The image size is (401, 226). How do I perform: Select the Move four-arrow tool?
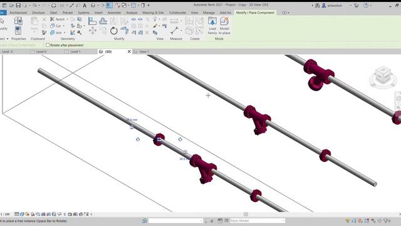pyautogui.click(x=93, y=31)
